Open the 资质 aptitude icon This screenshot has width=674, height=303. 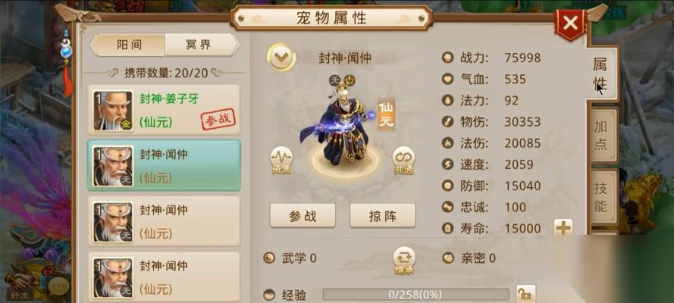pos(281,161)
